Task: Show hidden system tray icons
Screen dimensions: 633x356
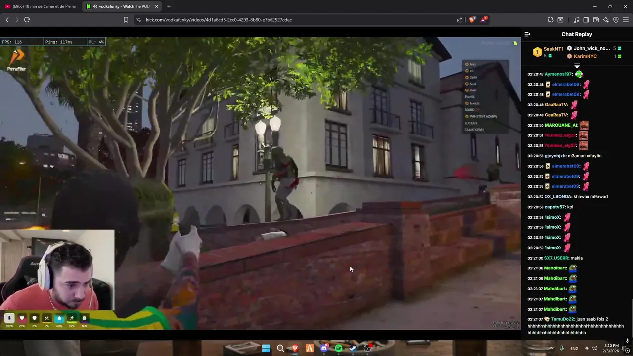Action: click(551, 348)
